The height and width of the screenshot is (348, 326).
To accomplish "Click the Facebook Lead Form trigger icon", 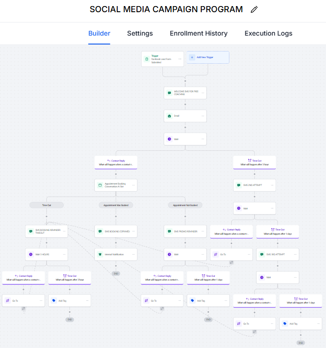I will pyautogui.click(x=146, y=59).
